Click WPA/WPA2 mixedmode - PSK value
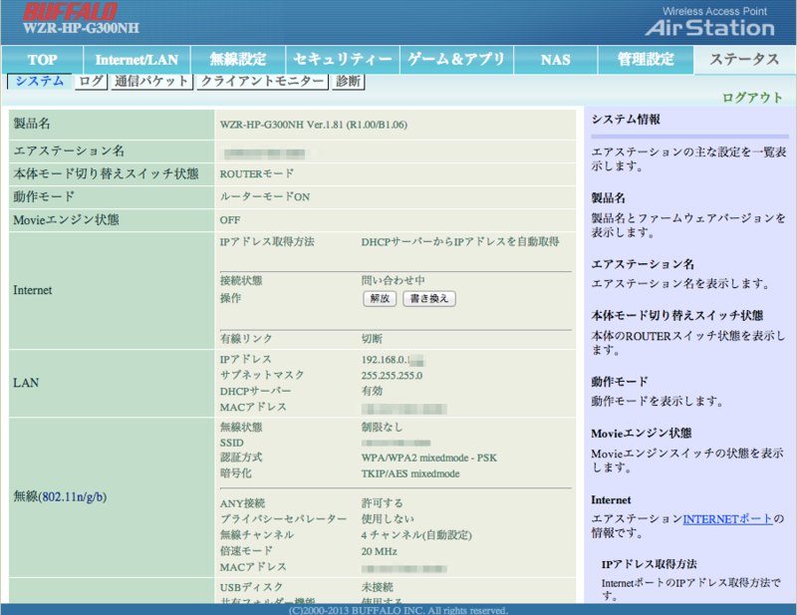Screen dimensions: 797x615 (x=429, y=458)
